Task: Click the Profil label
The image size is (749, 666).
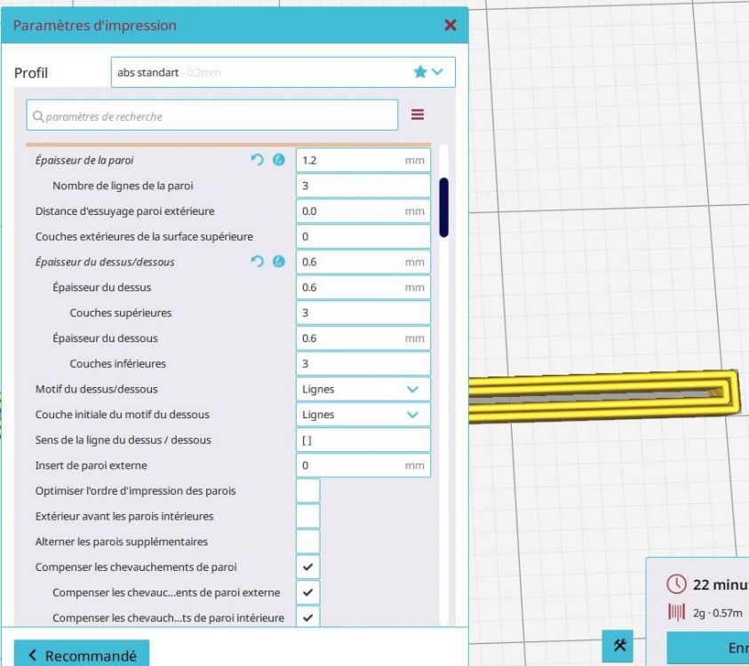Action: (x=31, y=73)
